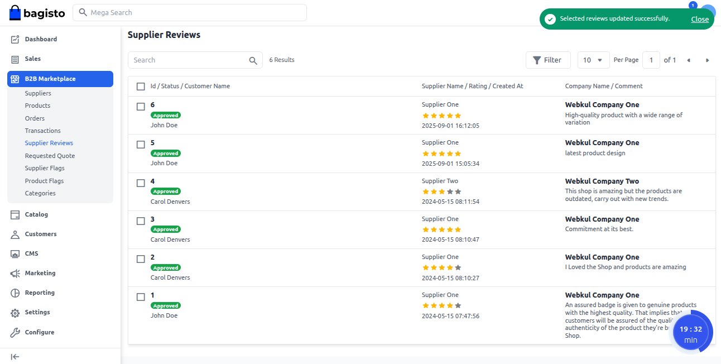The image size is (721, 364).
Task: Open the per-page count dropdown showing 10
Action: [x=593, y=60]
